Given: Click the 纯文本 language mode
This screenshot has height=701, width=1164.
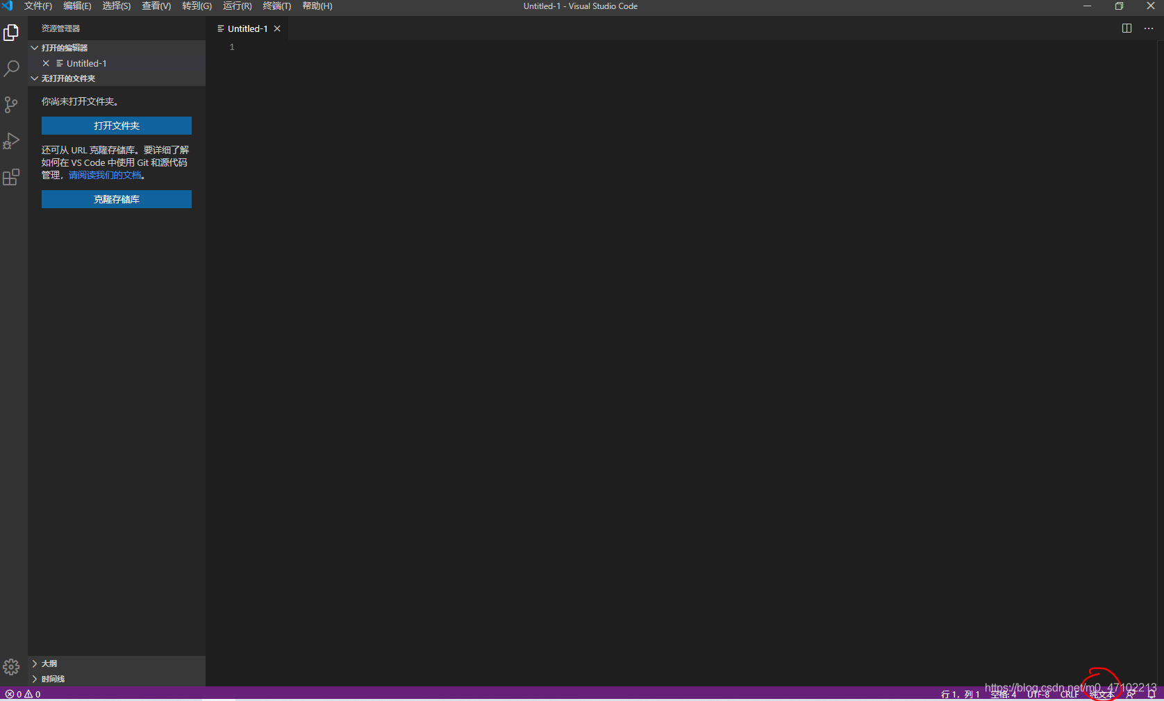Looking at the screenshot, I should tap(1102, 694).
